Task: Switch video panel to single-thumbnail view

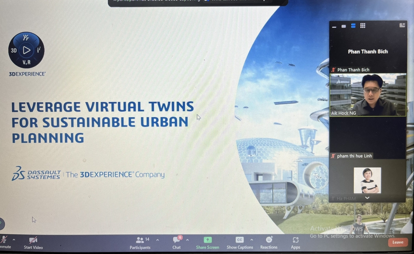Action: (344, 26)
